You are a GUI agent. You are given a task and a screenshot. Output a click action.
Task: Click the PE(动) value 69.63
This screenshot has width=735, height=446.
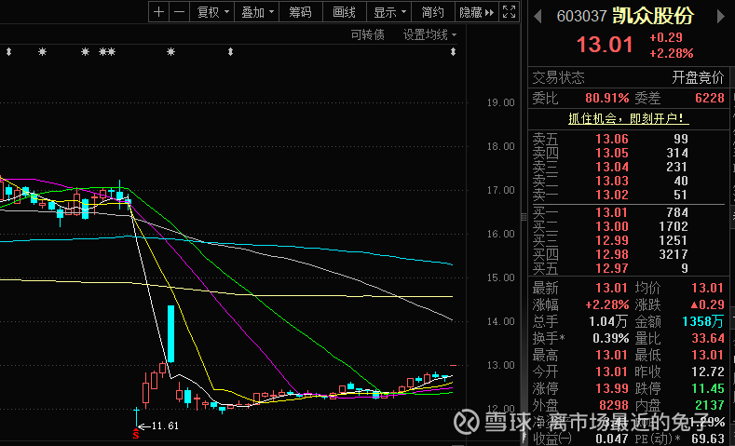[x=708, y=439]
